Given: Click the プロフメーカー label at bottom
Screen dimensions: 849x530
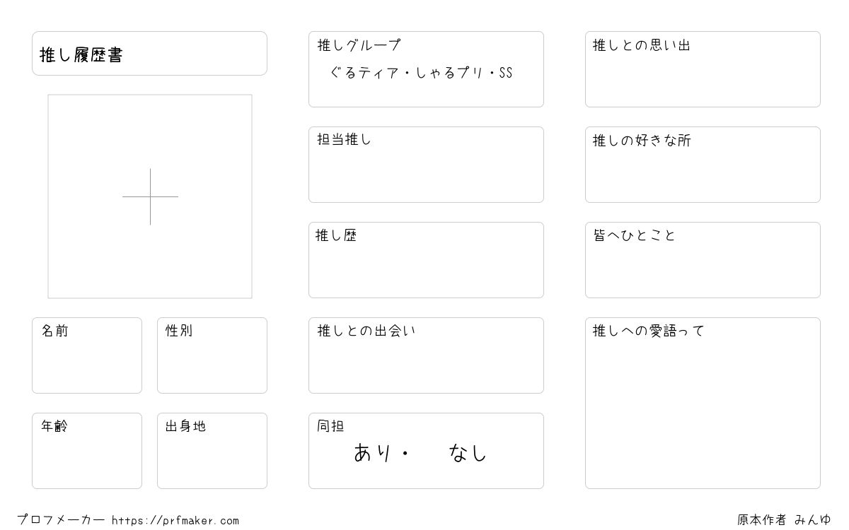Looking at the screenshot, I should (x=62, y=520).
